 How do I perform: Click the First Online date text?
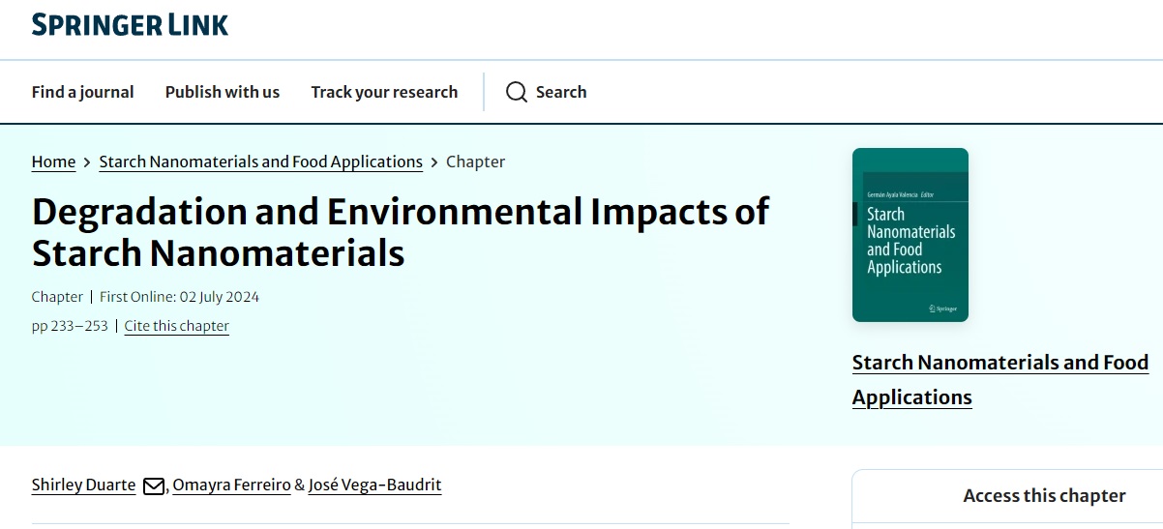tap(179, 297)
